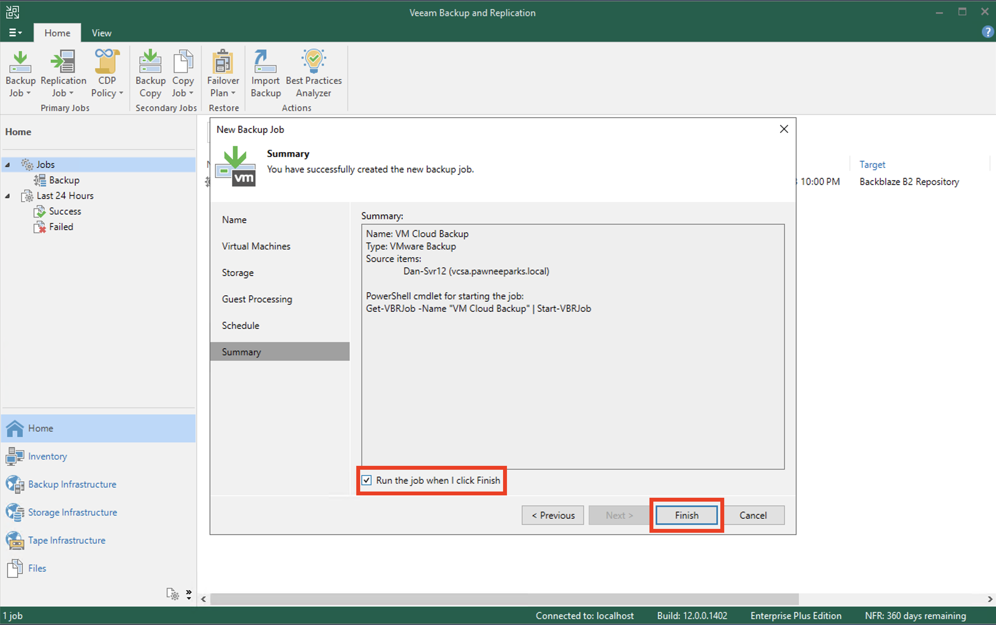
Task: Close the New Backup Job dialog
Action: [783, 129]
